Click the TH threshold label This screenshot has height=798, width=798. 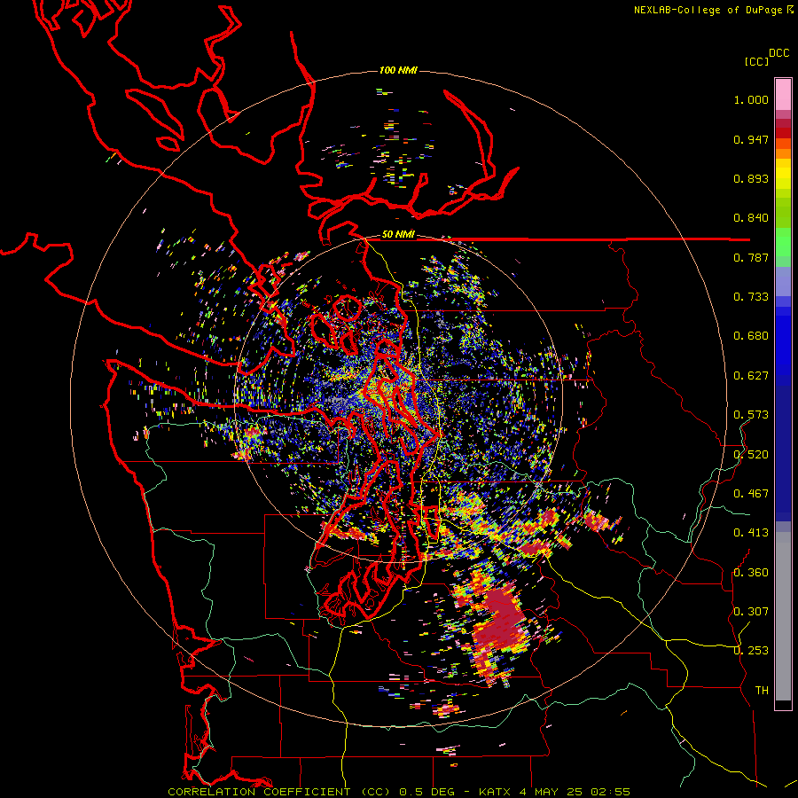point(762,691)
